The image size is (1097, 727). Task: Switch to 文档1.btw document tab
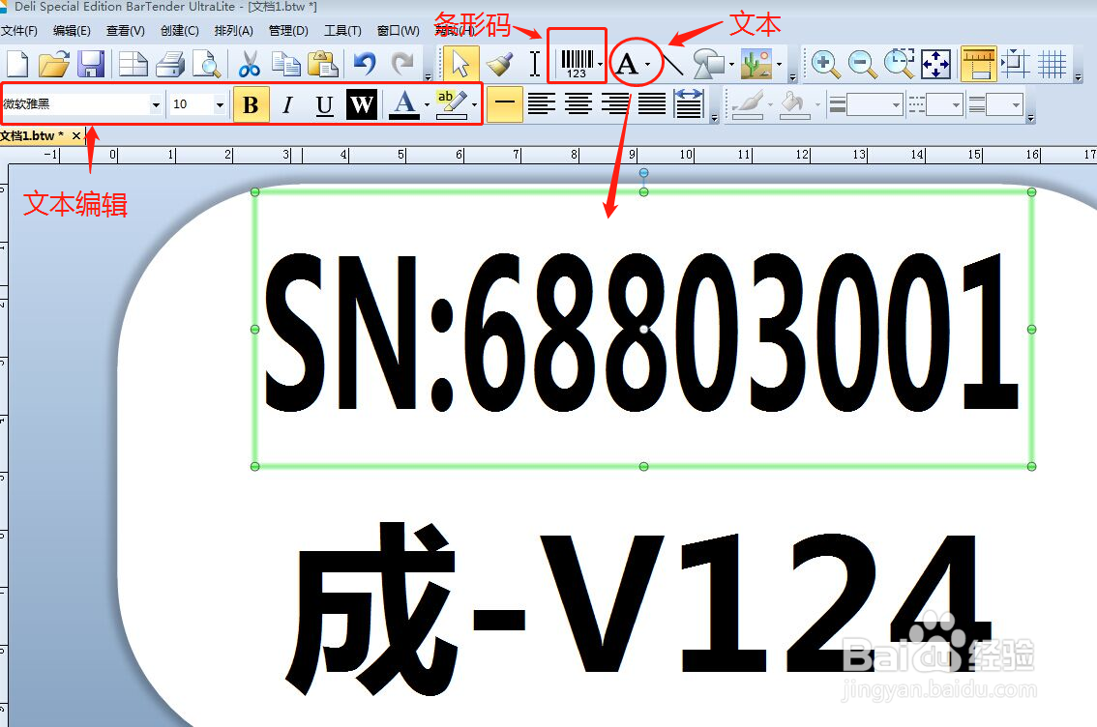click(x=32, y=135)
